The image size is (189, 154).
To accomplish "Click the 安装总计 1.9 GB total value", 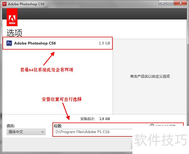I will 105,119.
